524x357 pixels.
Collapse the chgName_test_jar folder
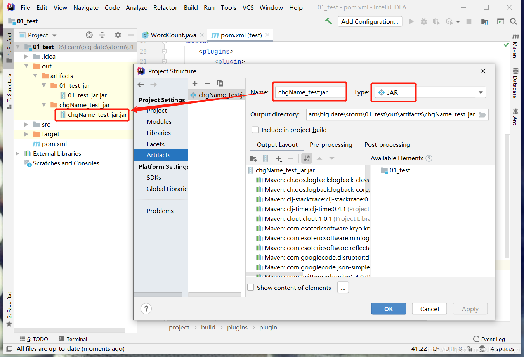(x=44, y=105)
